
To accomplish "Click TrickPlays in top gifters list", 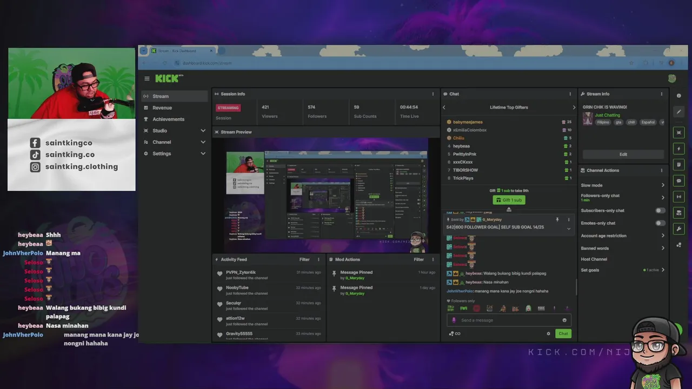I will 463,178.
